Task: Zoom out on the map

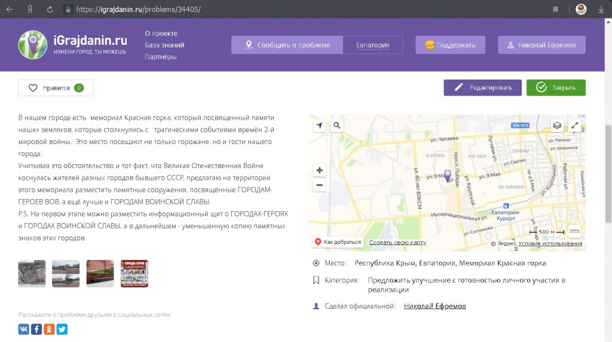Action: point(320,185)
